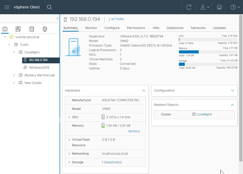Viewport: 243px width, 174px height.
Task: Click the Windows2019 VM icon
Action: pos(25,67)
